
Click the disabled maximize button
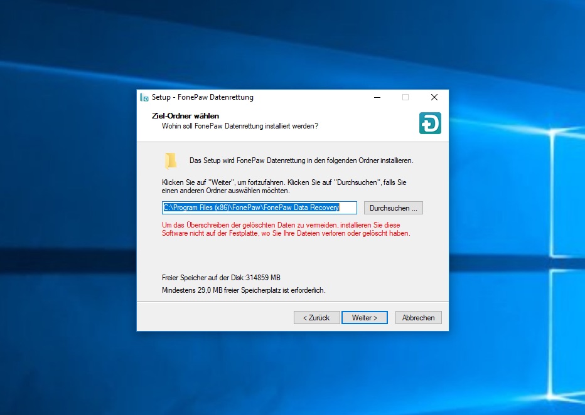pyautogui.click(x=405, y=98)
